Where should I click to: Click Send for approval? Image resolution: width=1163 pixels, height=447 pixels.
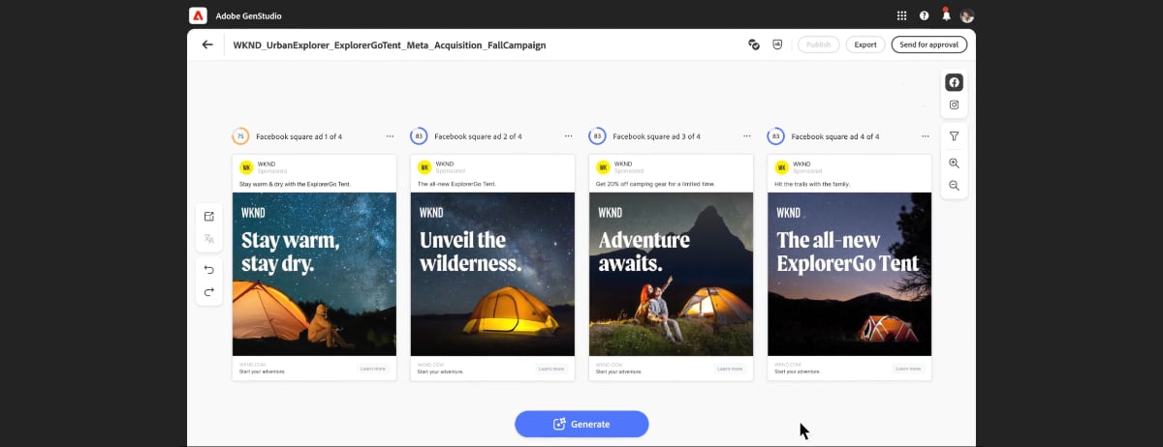pos(928,45)
